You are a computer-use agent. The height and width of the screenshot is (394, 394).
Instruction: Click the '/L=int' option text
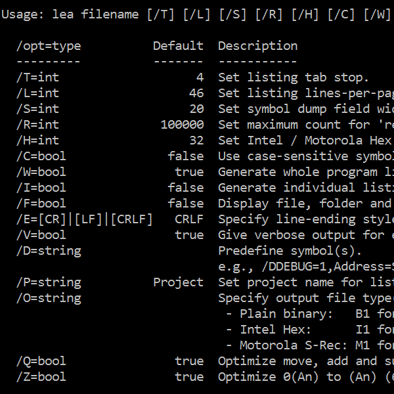(37, 93)
